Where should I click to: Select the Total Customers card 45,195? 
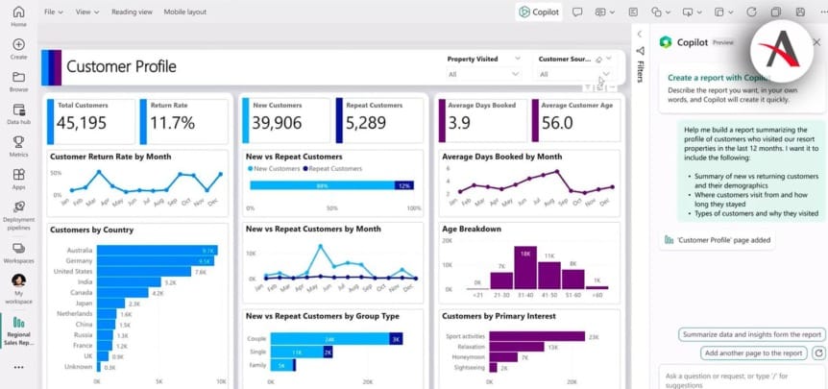coord(91,121)
